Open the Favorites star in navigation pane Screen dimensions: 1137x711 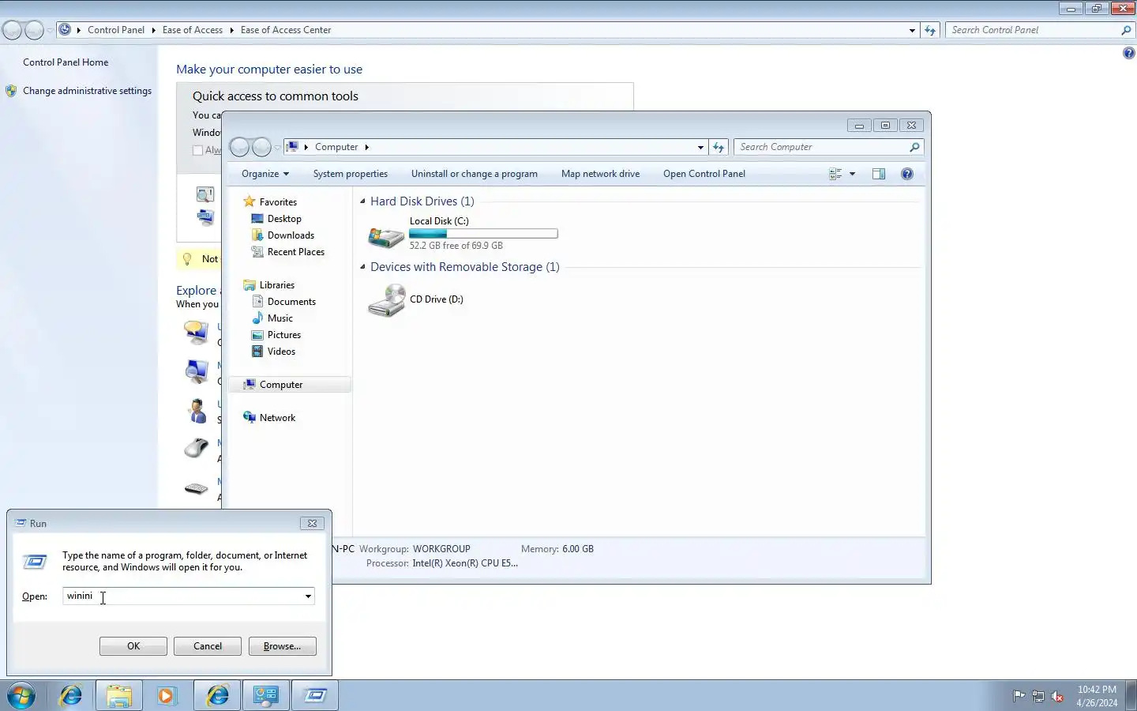(x=250, y=201)
